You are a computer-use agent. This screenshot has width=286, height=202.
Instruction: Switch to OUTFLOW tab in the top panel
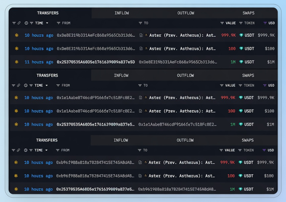click(x=185, y=13)
